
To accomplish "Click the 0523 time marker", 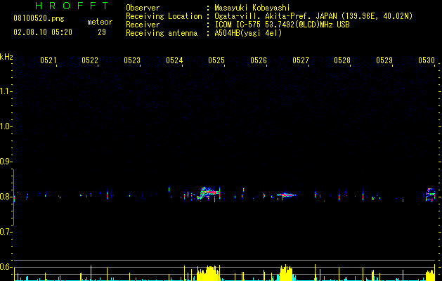I will pos(132,60).
